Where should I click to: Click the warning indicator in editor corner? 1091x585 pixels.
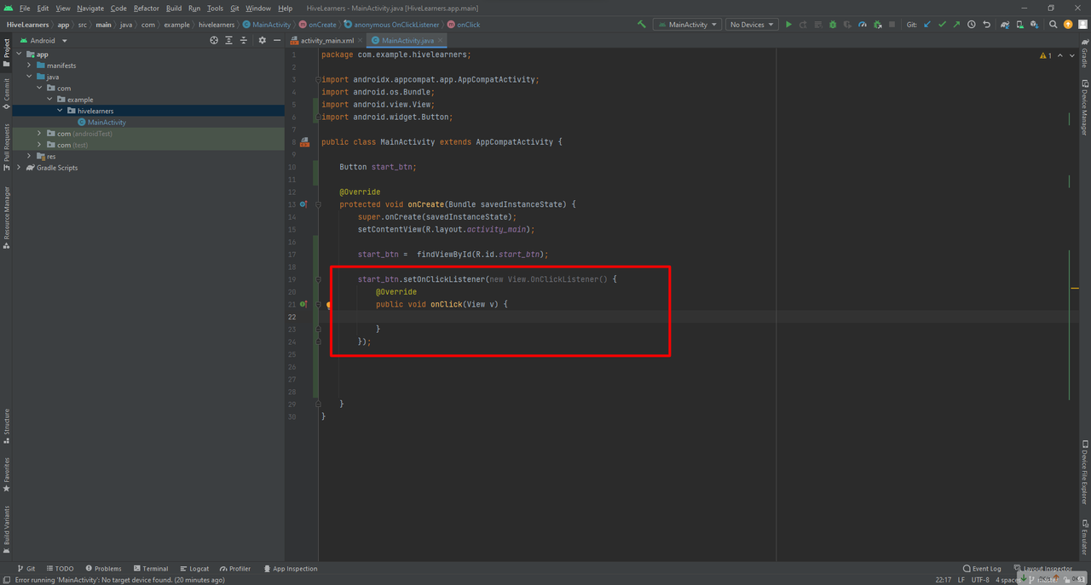point(1046,55)
